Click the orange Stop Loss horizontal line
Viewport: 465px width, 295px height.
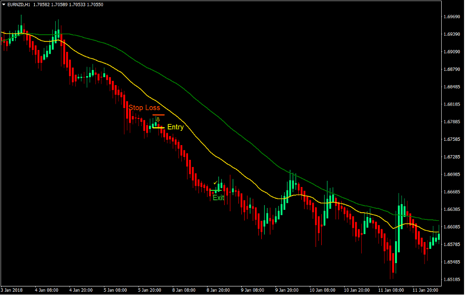159,115
